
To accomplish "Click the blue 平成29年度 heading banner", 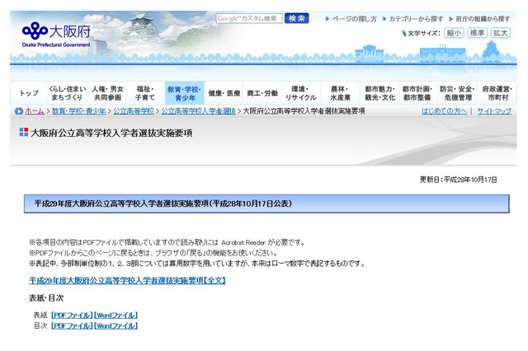I will [x=266, y=204].
